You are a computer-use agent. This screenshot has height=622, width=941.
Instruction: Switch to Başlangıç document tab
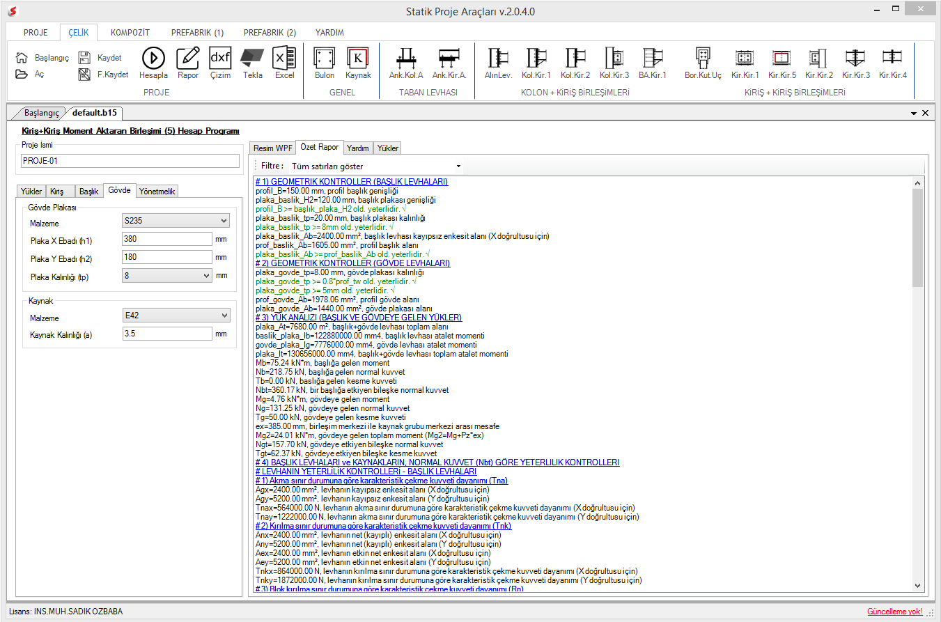pyautogui.click(x=42, y=112)
